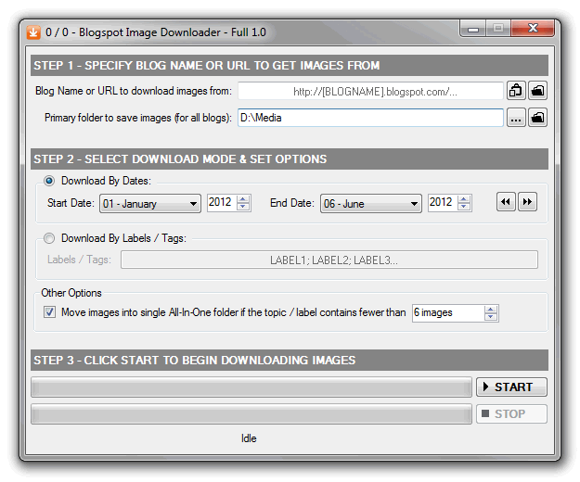Select Download By Labels / Tags radio button

coord(49,238)
